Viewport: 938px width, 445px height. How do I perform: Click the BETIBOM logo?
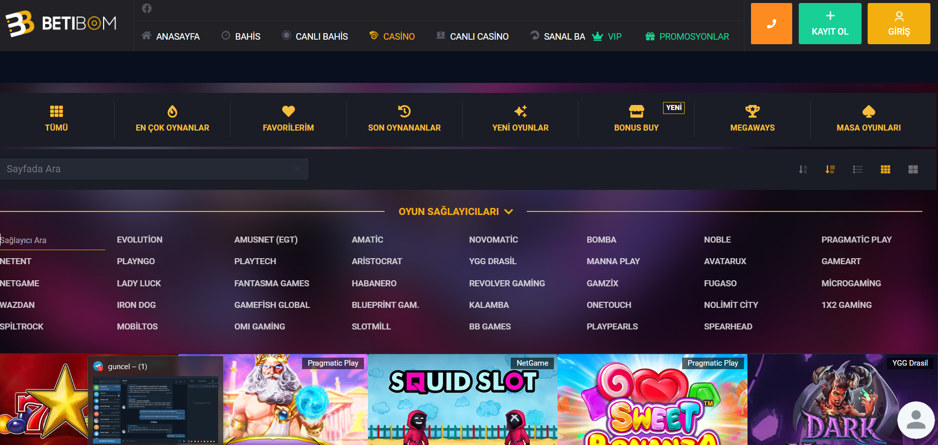[x=61, y=24]
